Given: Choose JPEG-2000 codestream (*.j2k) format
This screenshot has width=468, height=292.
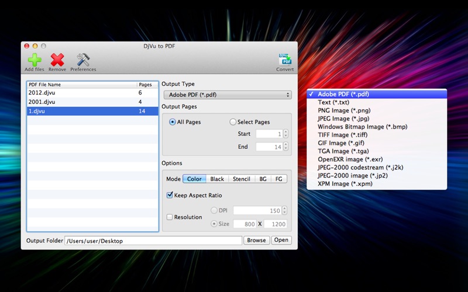Looking at the screenshot, I should (377, 168).
